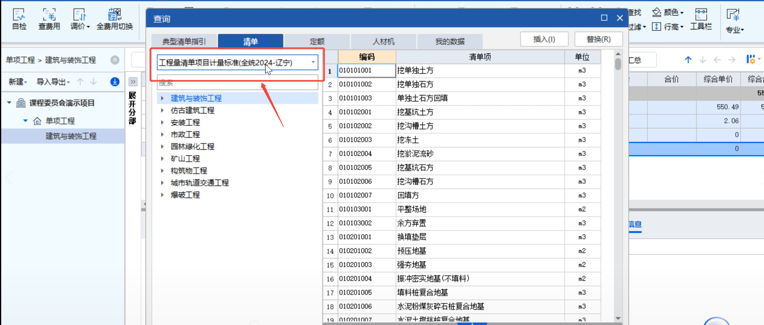Expand the 安装工程 category
The height and width of the screenshot is (325, 764).
point(162,122)
